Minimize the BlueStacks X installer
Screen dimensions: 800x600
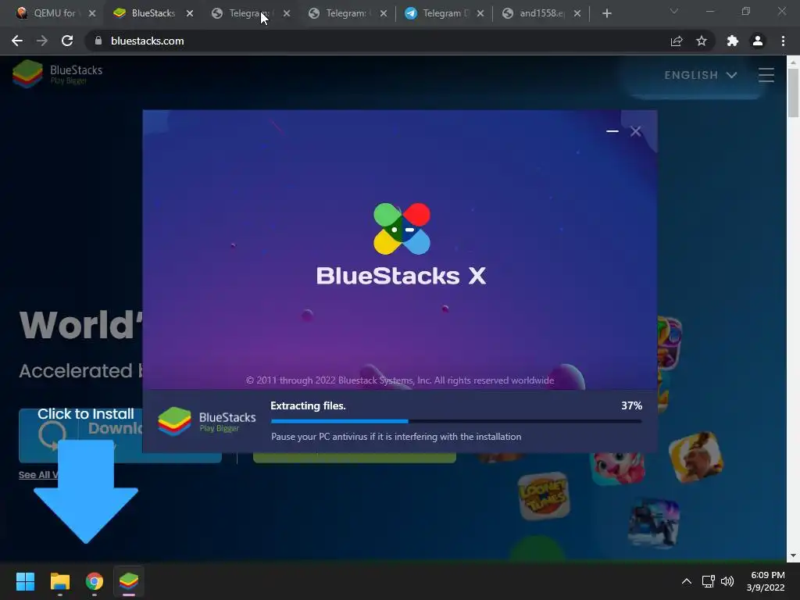(x=612, y=131)
